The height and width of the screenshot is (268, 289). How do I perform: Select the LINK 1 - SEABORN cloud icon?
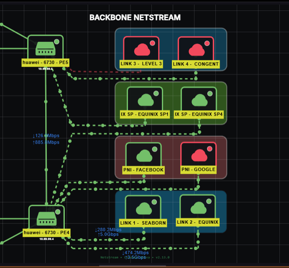pos(144,208)
